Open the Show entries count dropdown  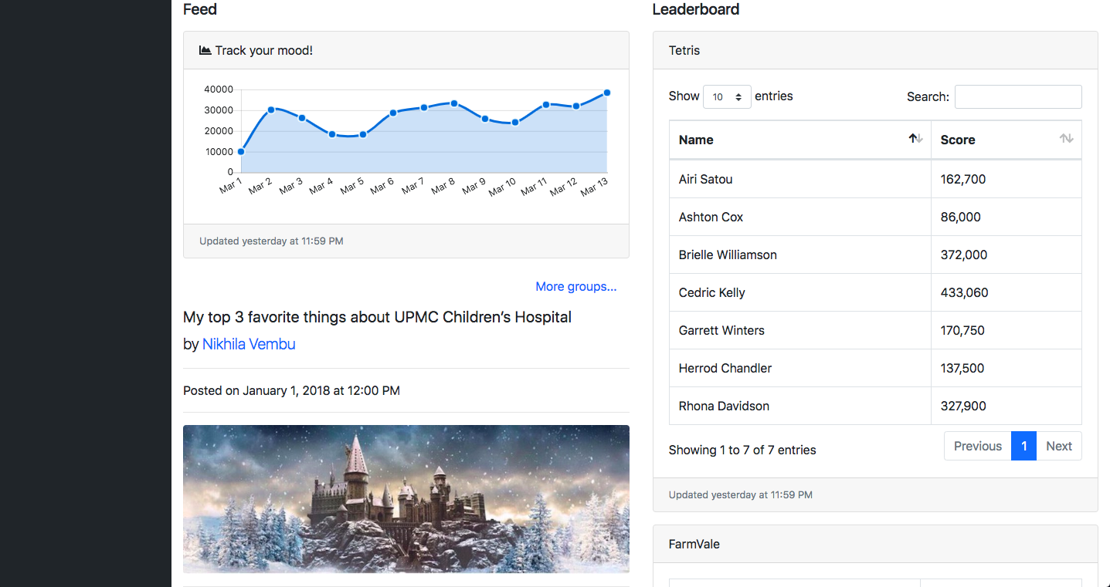point(727,96)
